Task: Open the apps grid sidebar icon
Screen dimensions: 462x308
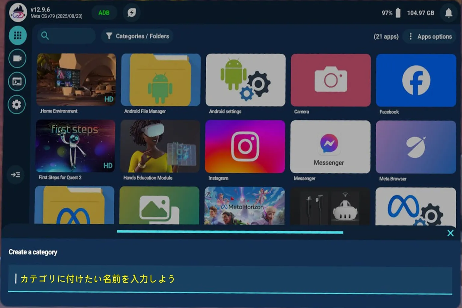Action: pos(18,35)
